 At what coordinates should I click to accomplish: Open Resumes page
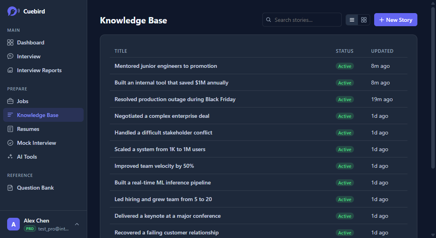coord(43,129)
